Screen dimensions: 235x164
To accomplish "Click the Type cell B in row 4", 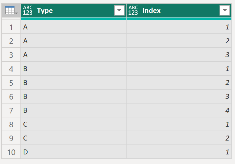I will (x=73, y=69).
